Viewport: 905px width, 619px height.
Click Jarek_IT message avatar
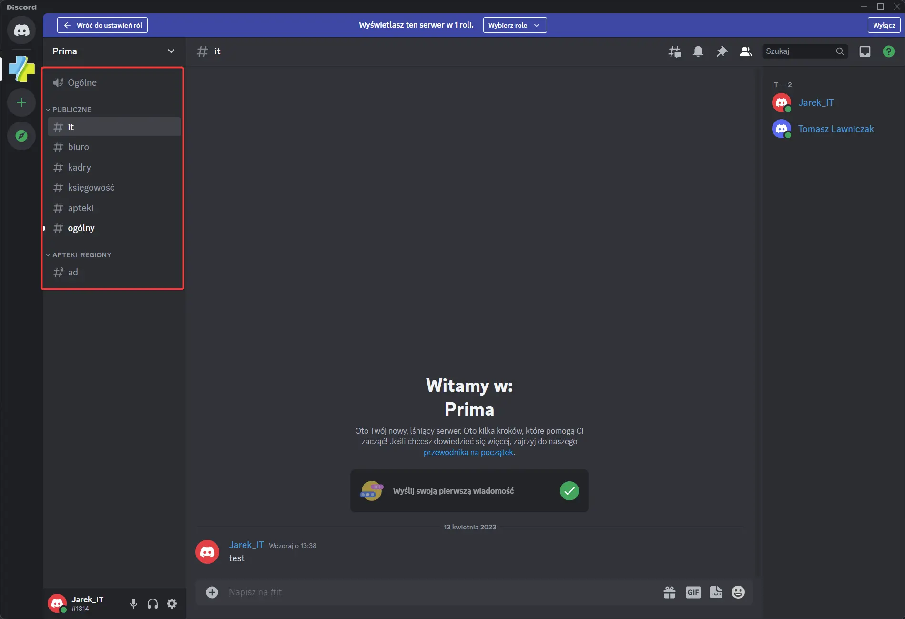pyautogui.click(x=207, y=552)
